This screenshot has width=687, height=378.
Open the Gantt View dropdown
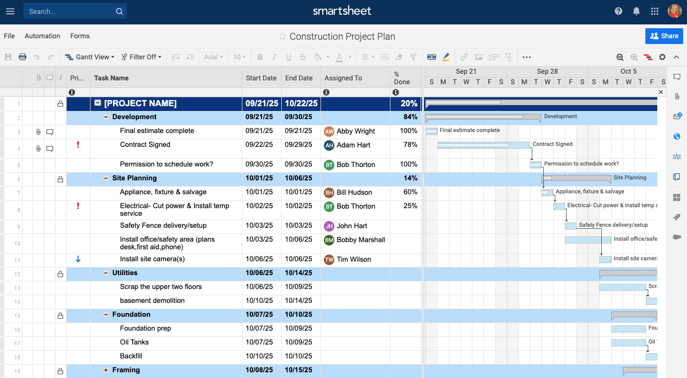point(90,57)
